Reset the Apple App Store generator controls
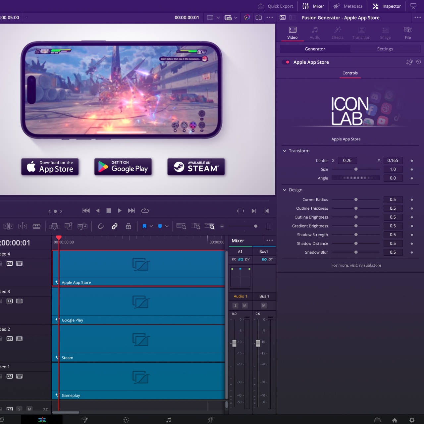Image resolution: width=424 pixels, height=424 pixels. point(418,62)
